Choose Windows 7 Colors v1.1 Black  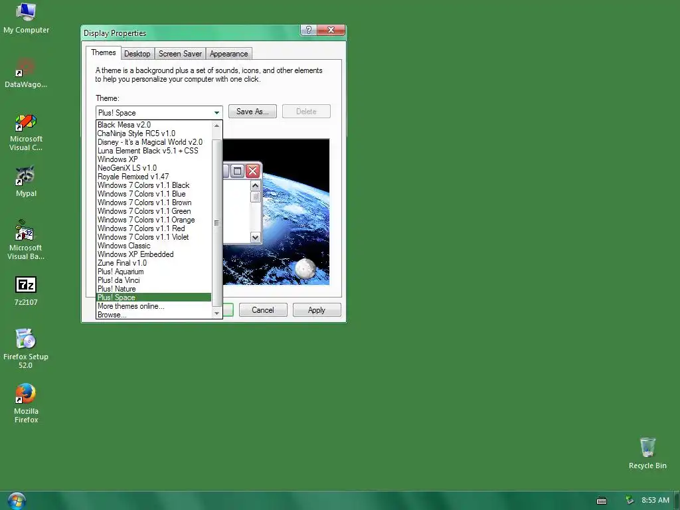tap(153, 186)
